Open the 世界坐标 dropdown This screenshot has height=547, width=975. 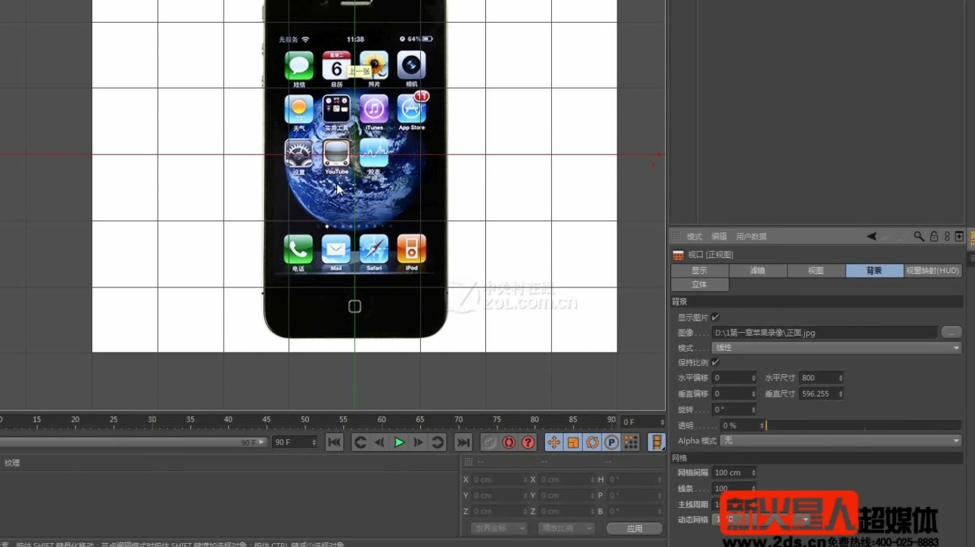(x=497, y=529)
